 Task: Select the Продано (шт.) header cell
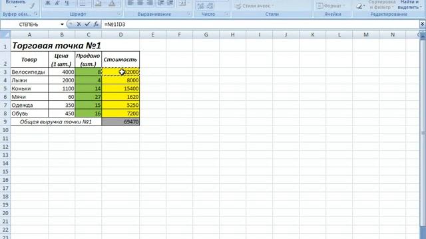point(89,59)
